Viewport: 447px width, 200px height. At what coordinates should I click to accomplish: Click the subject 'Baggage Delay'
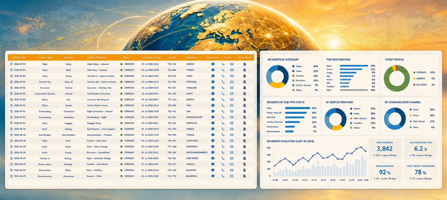tap(94, 123)
